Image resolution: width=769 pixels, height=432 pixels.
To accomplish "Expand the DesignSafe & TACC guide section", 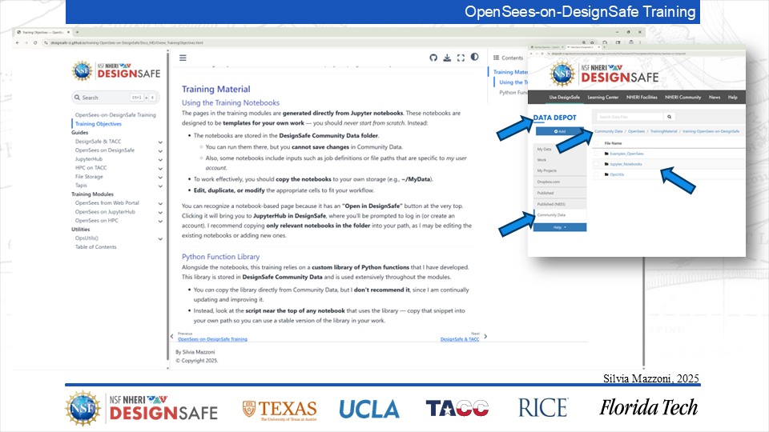I will coord(160,141).
